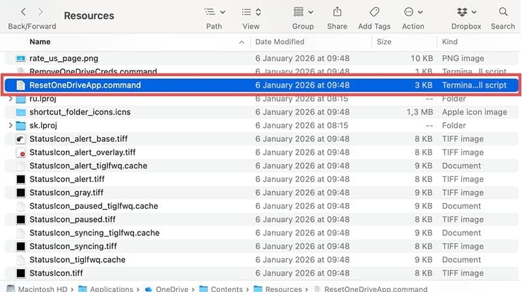Expand the ru.lproj folder
This screenshot has width=522, height=292.
(x=10, y=99)
